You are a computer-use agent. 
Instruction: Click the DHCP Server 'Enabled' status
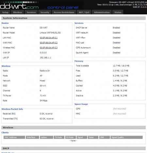point(116,28)
